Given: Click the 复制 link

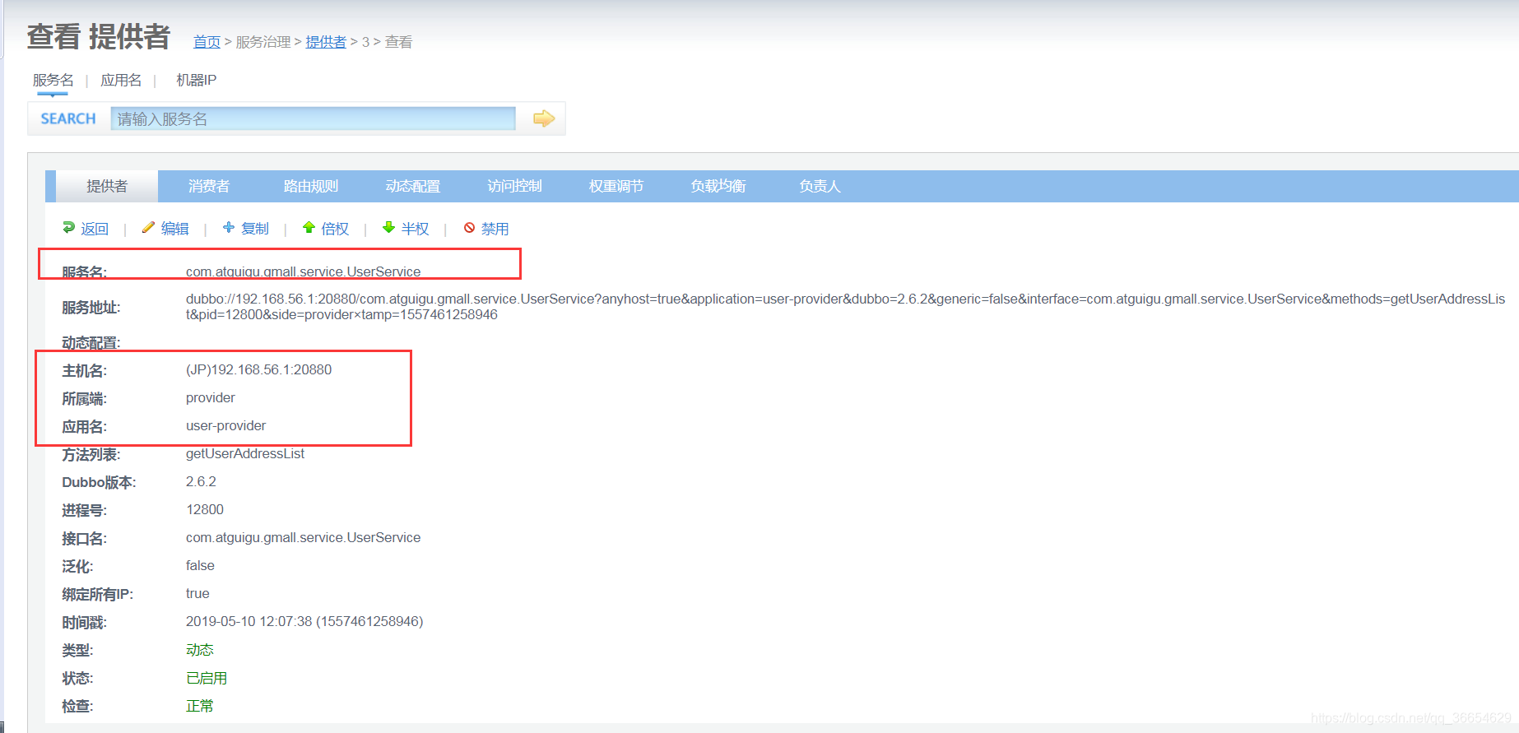Looking at the screenshot, I should click(255, 229).
